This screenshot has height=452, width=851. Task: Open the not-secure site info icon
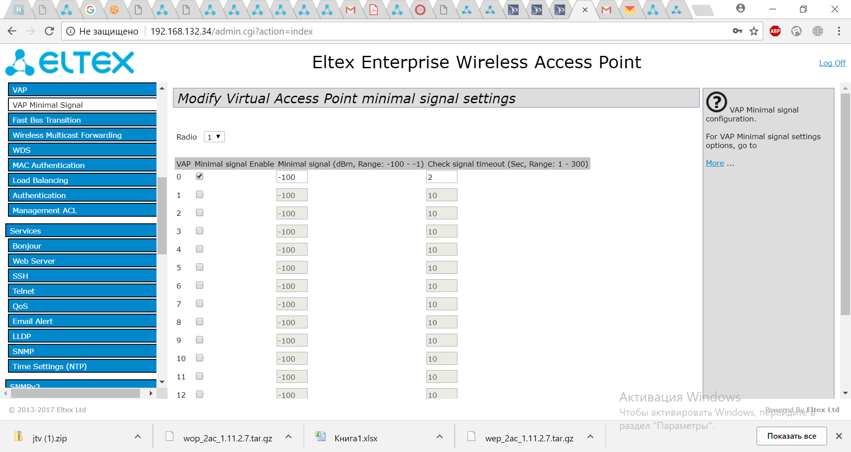point(70,31)
